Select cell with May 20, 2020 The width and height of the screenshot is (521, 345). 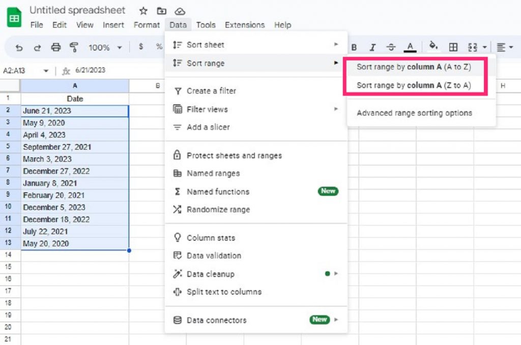(x=75, y=244)
